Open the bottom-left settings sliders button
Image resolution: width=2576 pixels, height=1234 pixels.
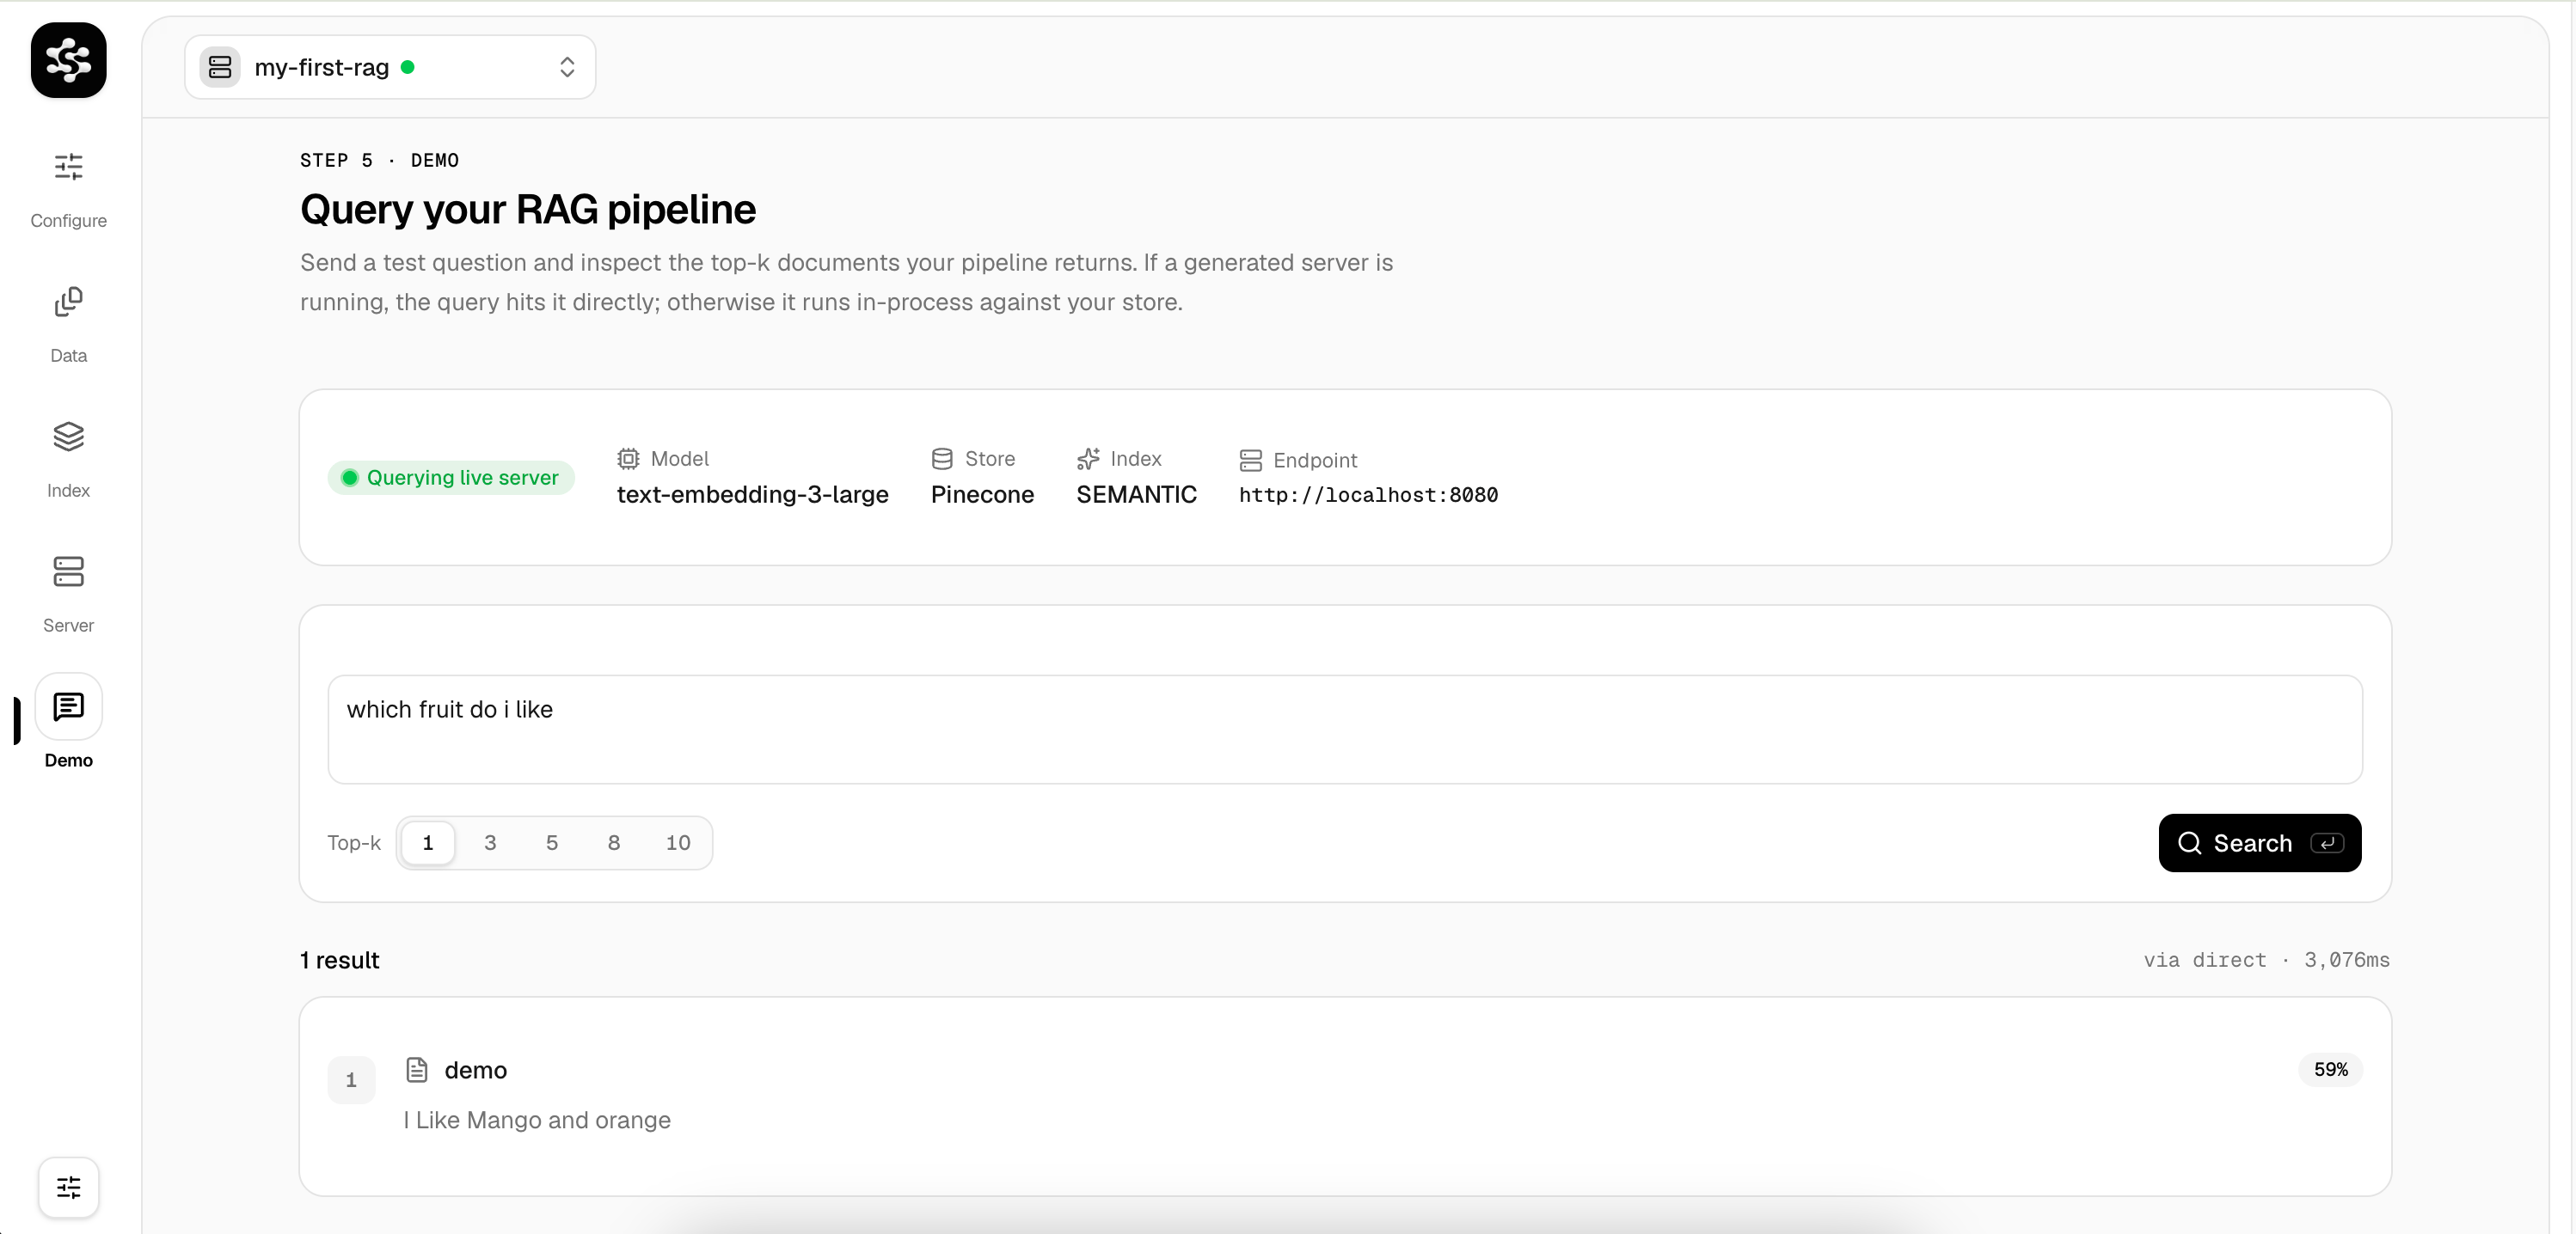pyautogui.click(x=68, y=1187)
